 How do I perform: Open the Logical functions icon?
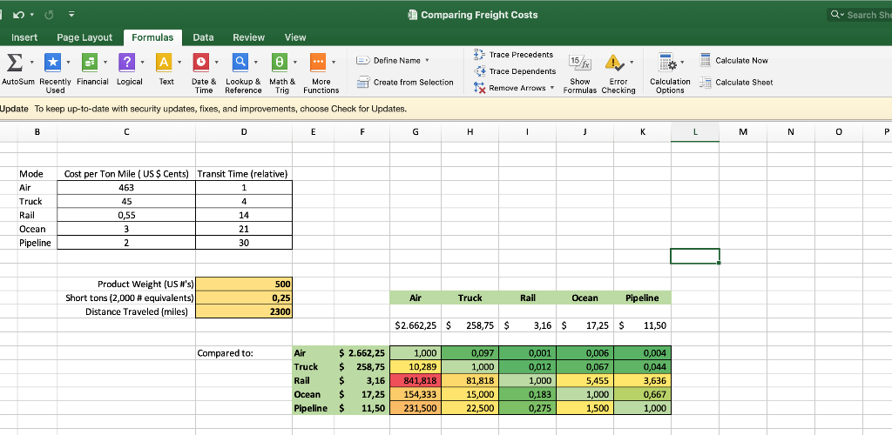pyautogui.click(x=127, y=61)
